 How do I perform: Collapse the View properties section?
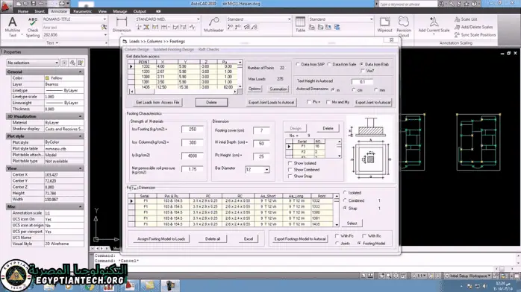80,168
